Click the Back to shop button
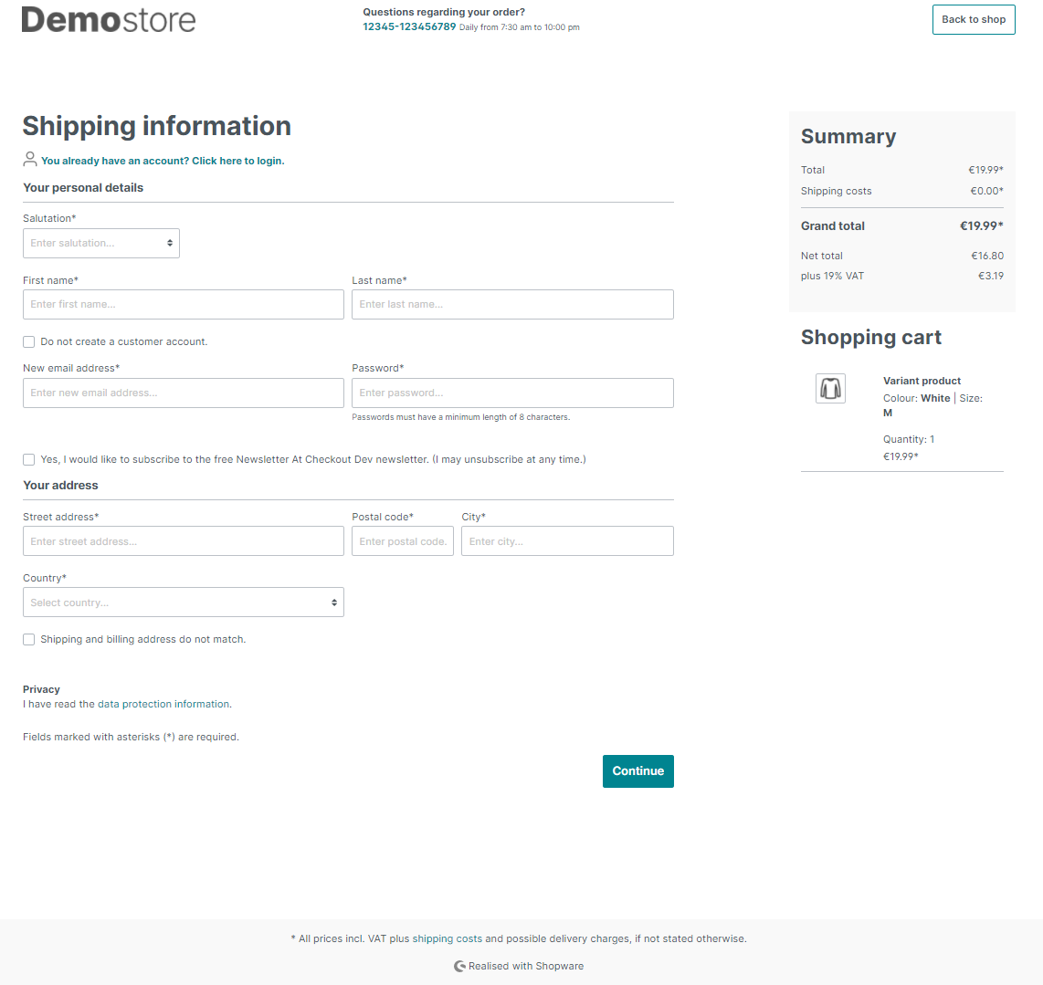 coord(974,19)
